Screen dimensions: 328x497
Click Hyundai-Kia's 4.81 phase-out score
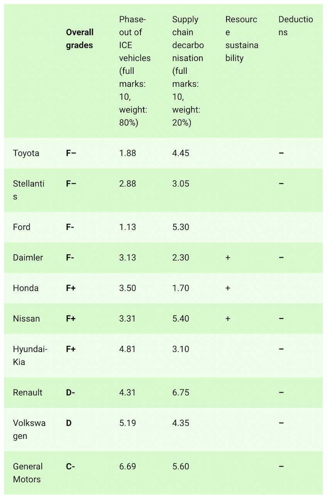127,349
